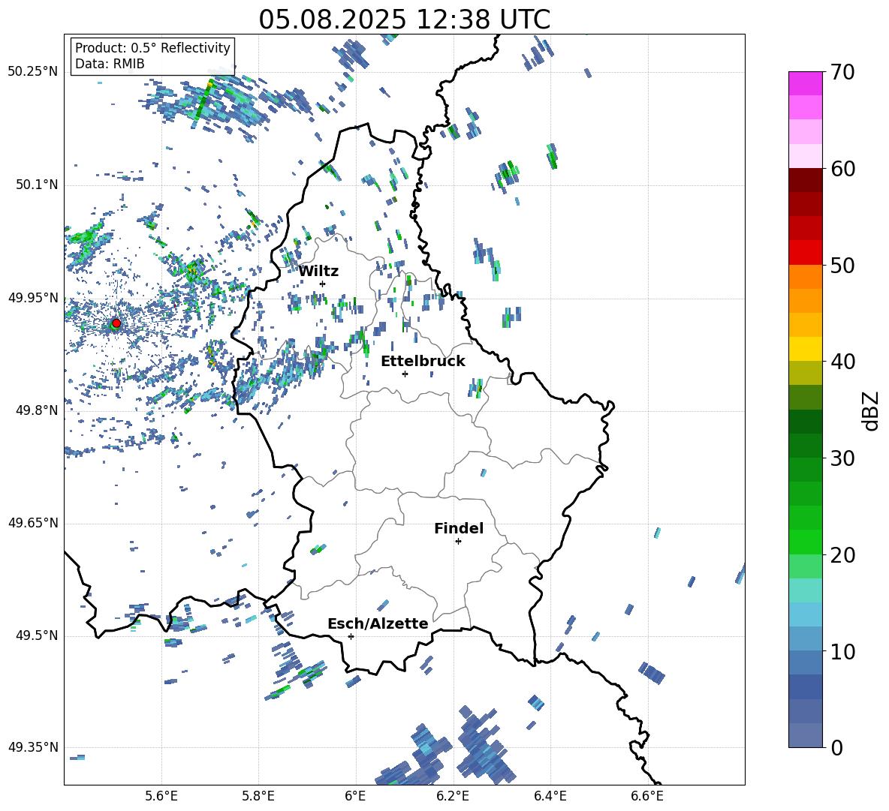
Task: Click the colorbar 40 tick label
Action: (842, 362)
